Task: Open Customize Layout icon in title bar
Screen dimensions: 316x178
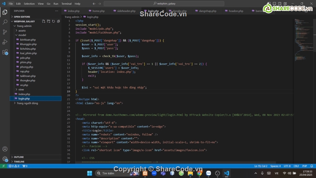Action: pyautogui.click(x=285, y=4)
